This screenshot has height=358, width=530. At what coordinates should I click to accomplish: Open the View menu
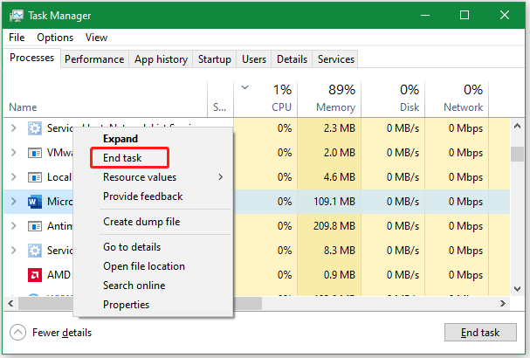96,38
